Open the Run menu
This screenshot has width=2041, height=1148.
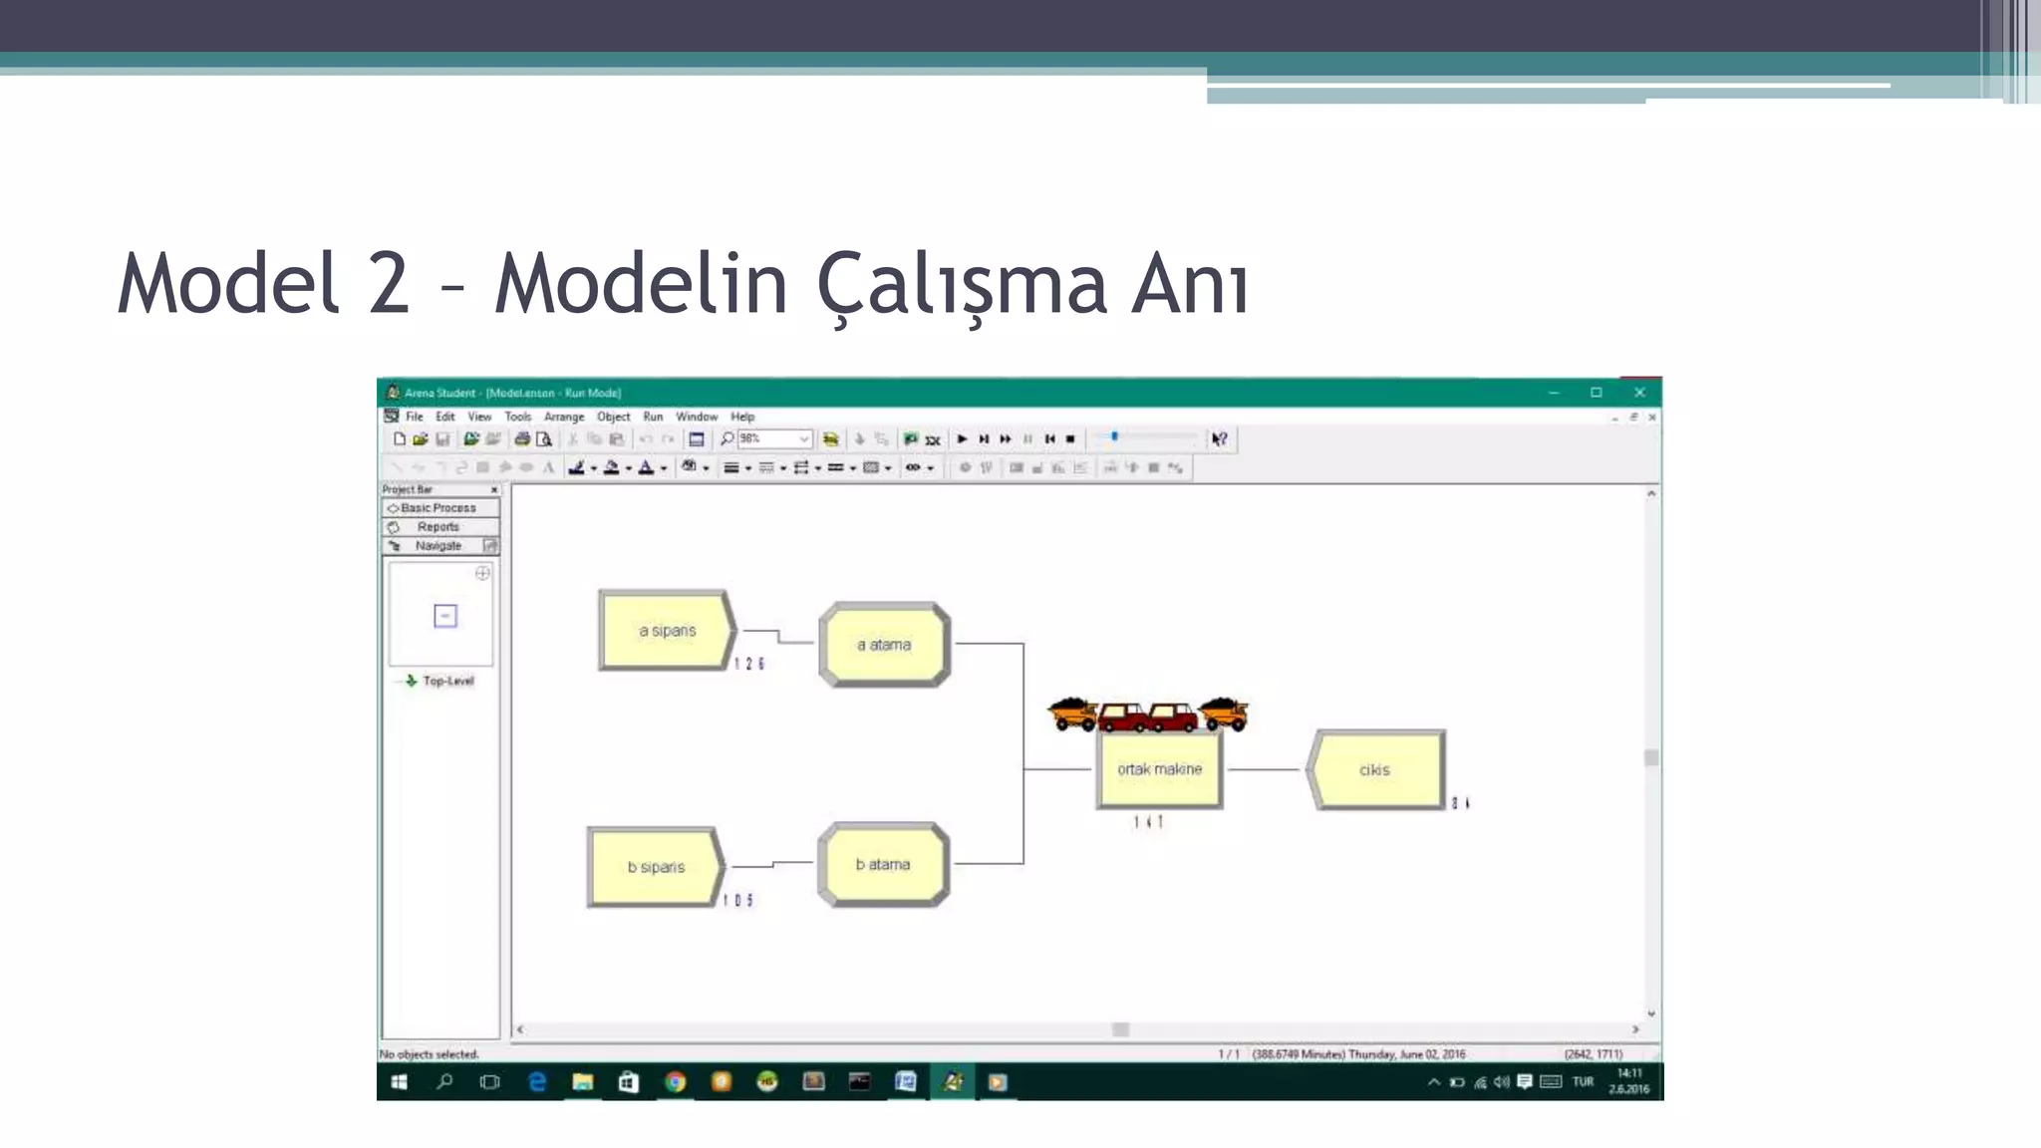(x=653, y=417)
